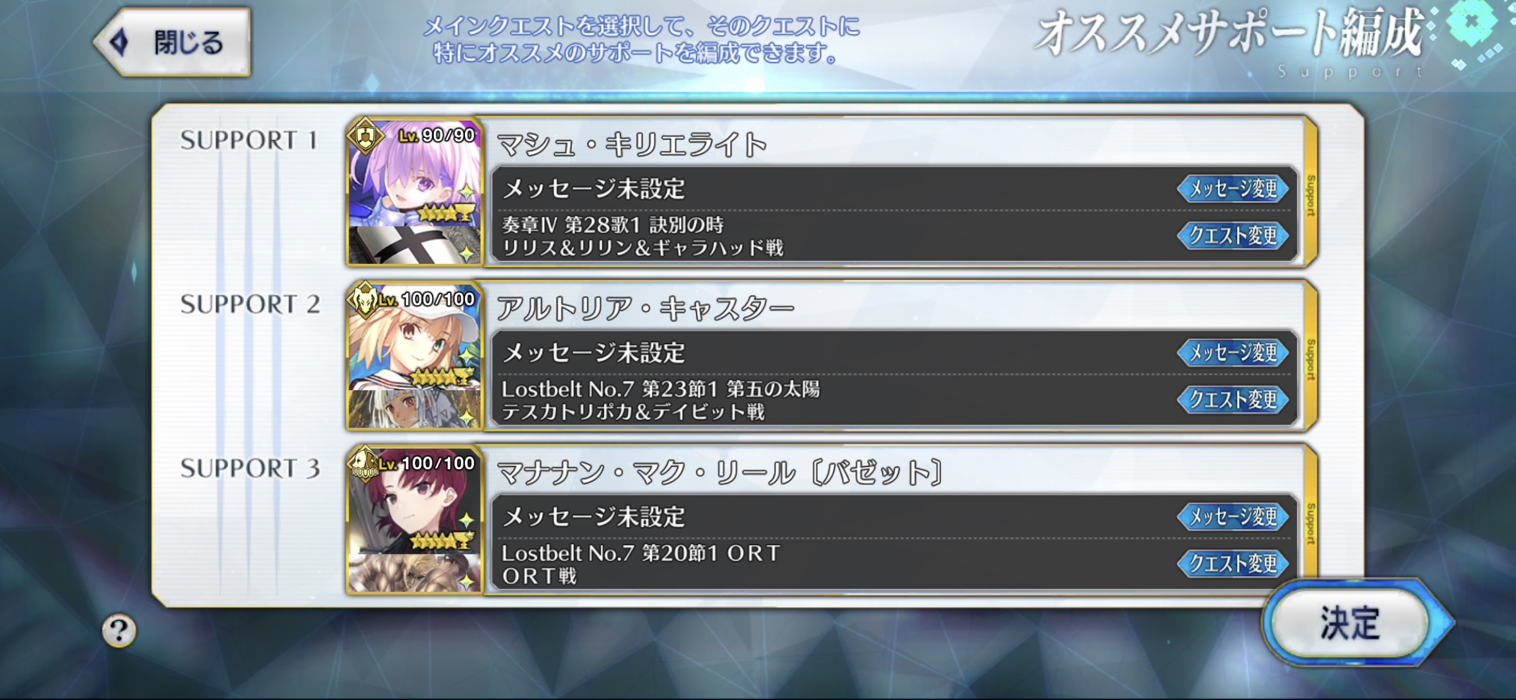Change quest for Support 2 (クエスト変更)
The width and height of the screenshot is (1516, 700).
tap(1233, 399)
